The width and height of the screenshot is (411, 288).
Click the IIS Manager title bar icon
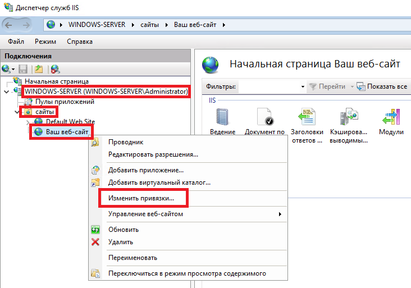pos(8,7)
